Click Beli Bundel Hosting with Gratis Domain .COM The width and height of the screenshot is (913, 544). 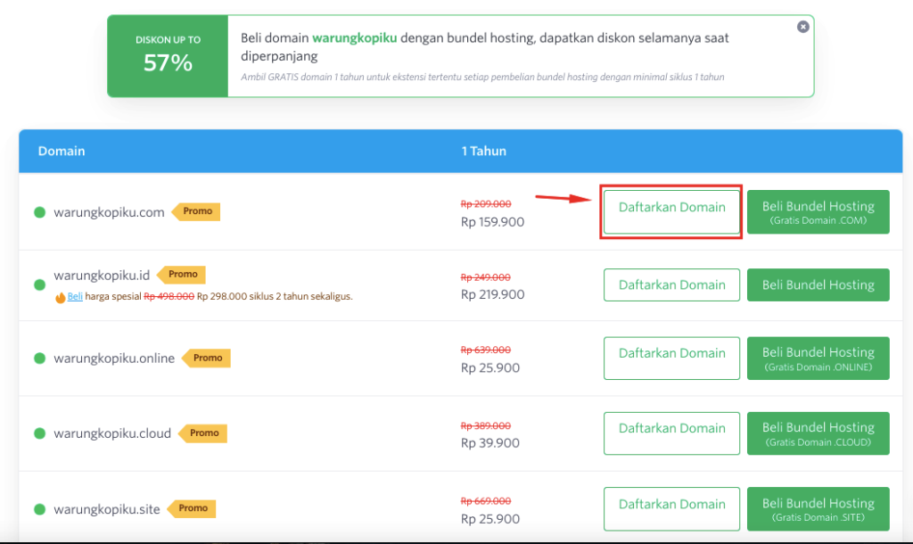(818, 211)
